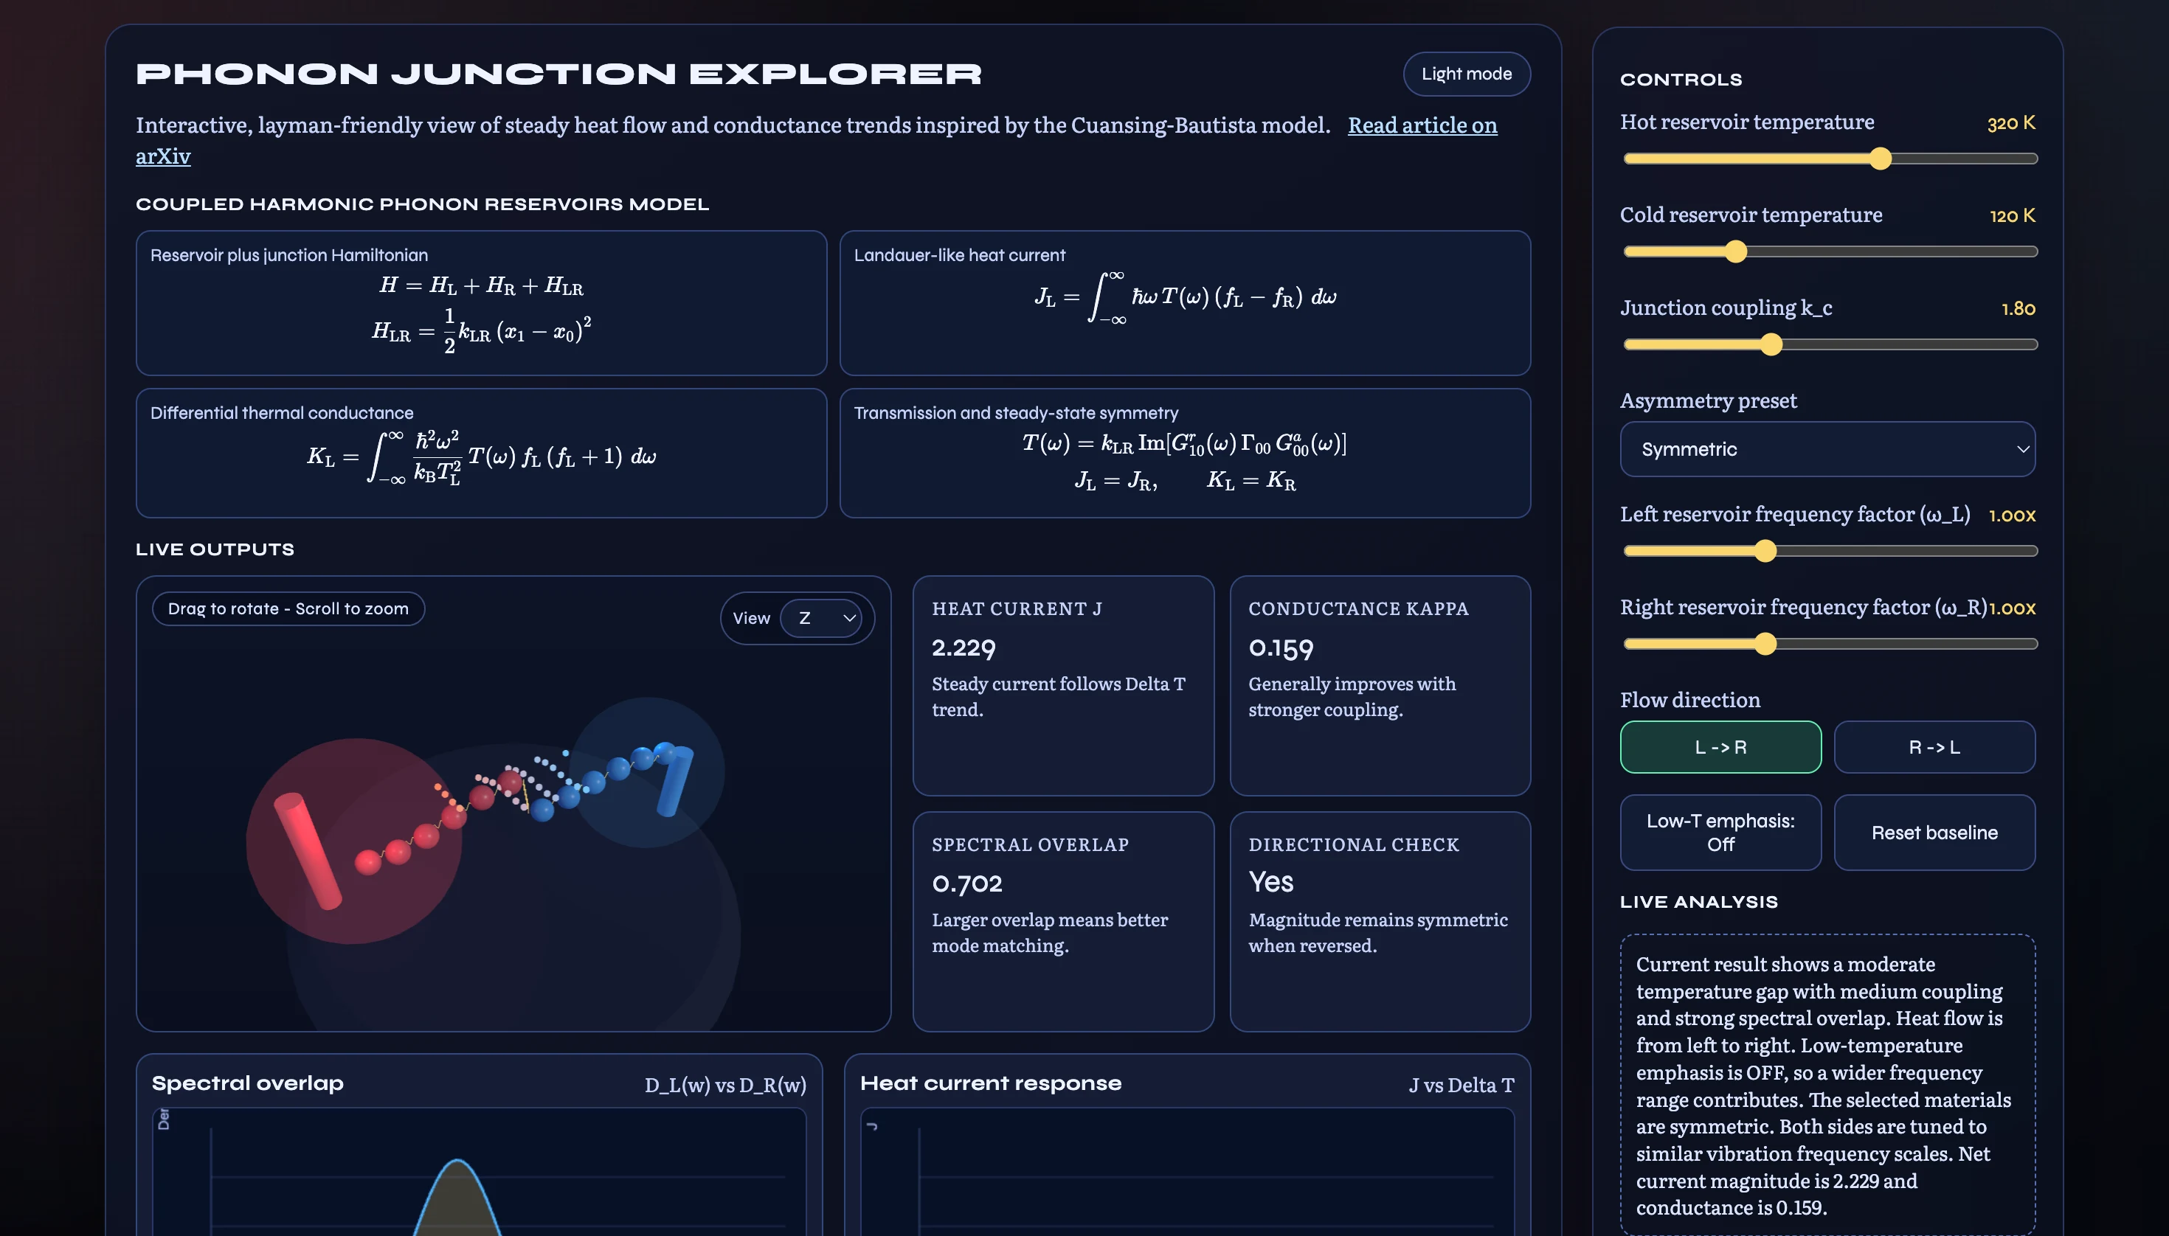Adjust the Right reservoir frequency factor slider
The height and width of the screenshot is (1236, 2169).
(x=1765, y=644)
